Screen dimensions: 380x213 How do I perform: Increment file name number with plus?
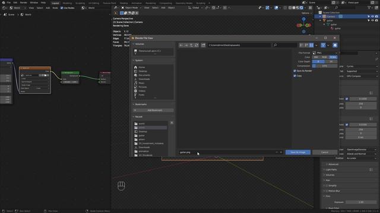pyautogui.click(x=281, y=153)
